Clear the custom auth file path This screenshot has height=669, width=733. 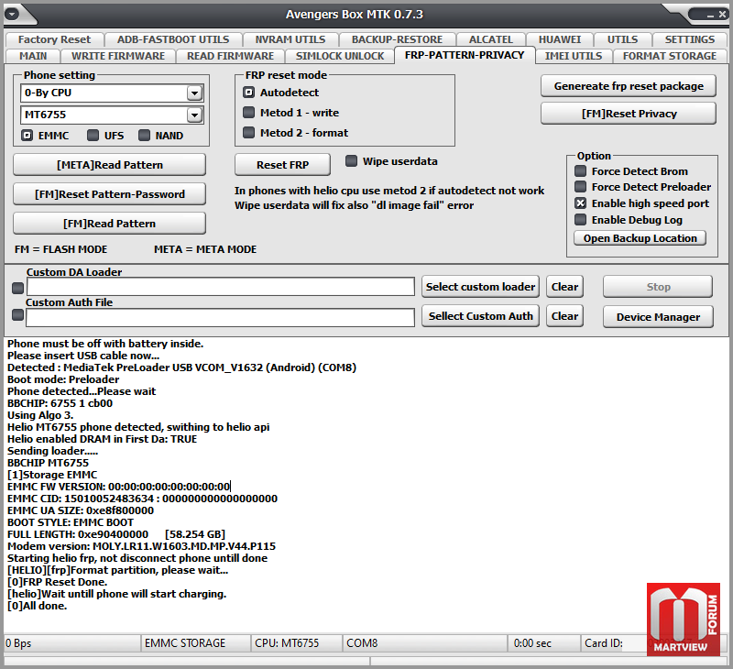point(564,316)
